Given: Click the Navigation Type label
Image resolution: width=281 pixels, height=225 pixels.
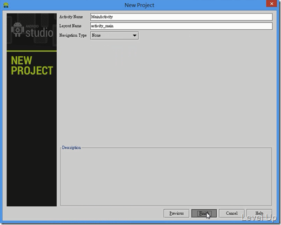Looking at the screenshot, I should point(73,35).
